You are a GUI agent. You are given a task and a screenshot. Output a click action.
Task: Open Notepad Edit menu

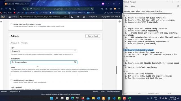pyautogui.click(x=126, y=6)
